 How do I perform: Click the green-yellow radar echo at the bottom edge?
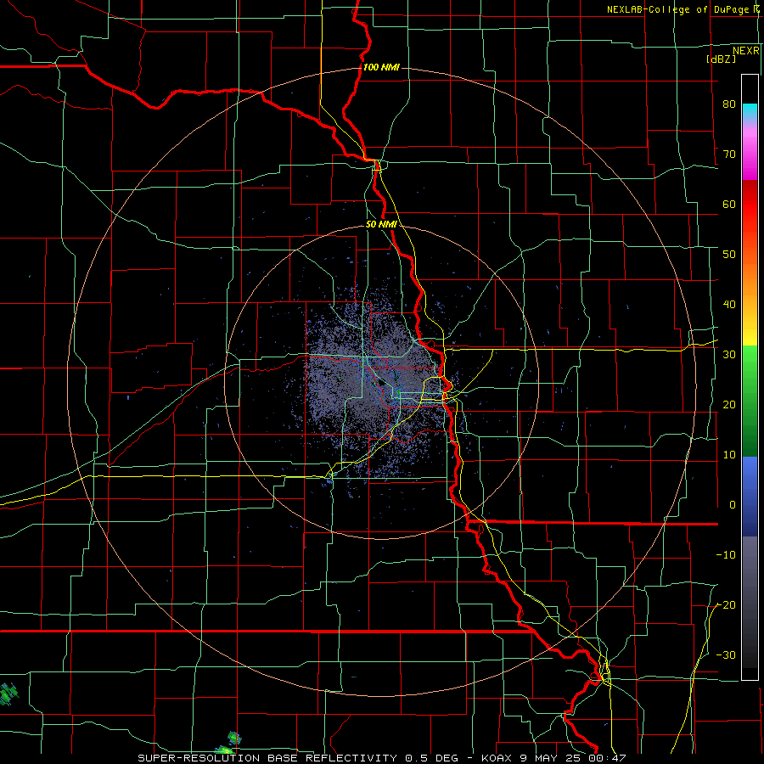(223, 750)
